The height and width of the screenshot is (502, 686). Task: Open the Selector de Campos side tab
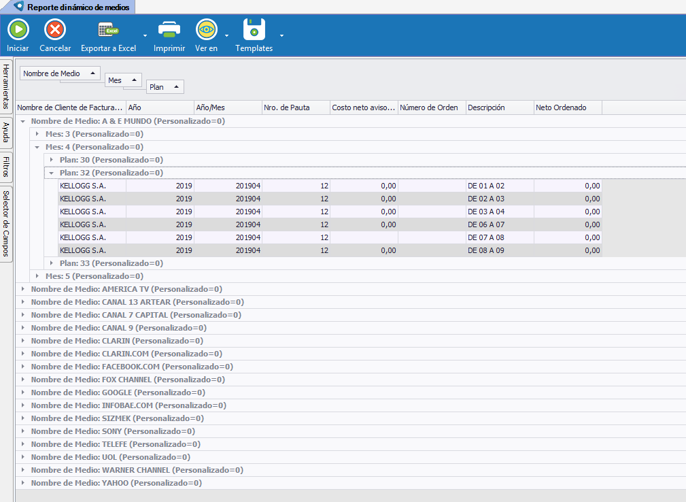tap(6, 223)
